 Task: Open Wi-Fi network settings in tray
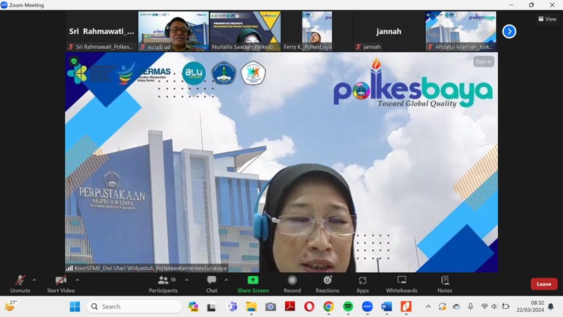pos(484,306)
